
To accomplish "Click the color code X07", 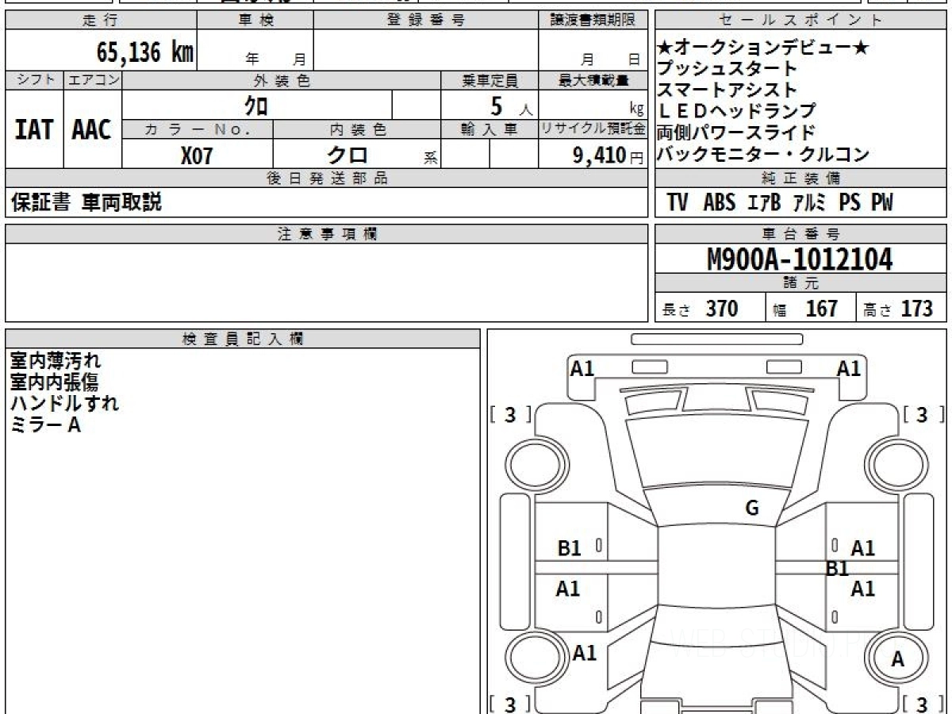I will [197, 155].
